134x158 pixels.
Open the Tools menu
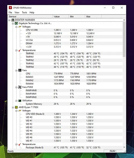(x=24, y=13)
